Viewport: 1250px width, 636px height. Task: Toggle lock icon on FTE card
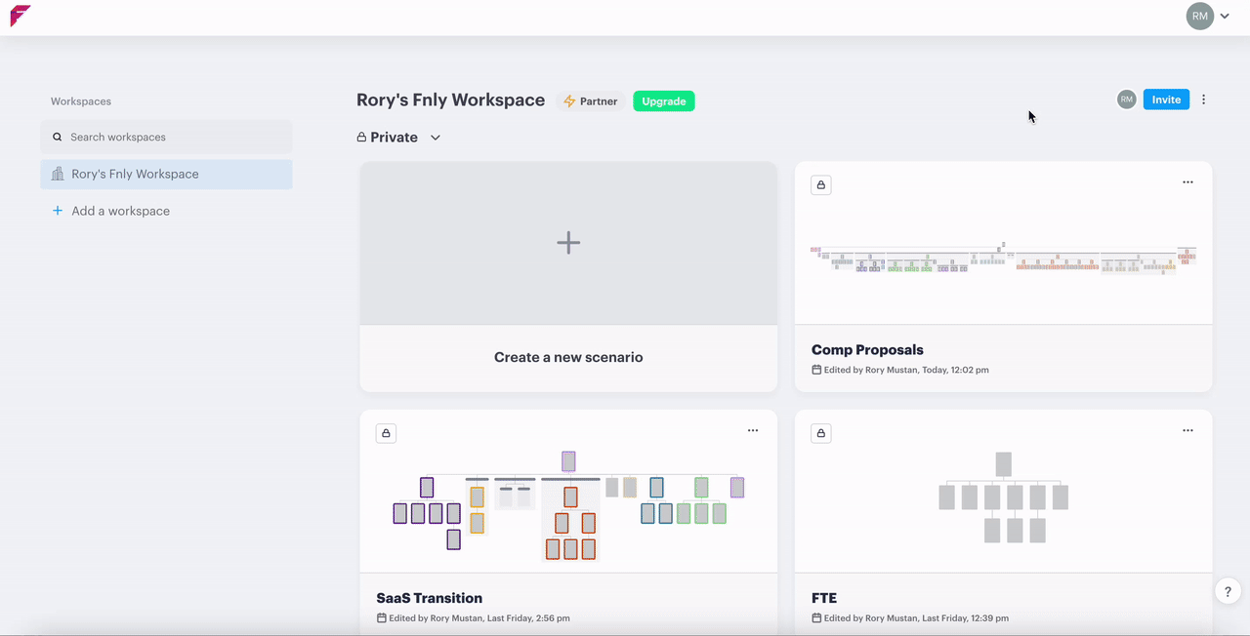(821, 433)
